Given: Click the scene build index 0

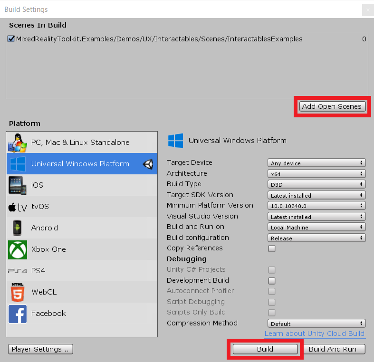Looking at the screenshot, I should 364,39.
